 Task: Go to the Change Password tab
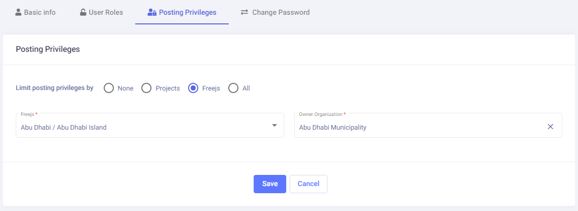pyautogui.click(x=281, y=12)
